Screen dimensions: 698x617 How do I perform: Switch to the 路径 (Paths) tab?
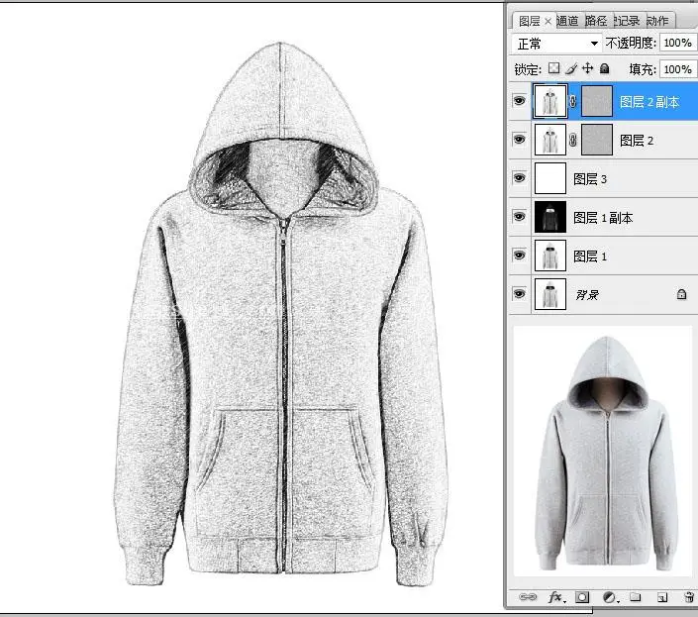click(x=596, y=21)
